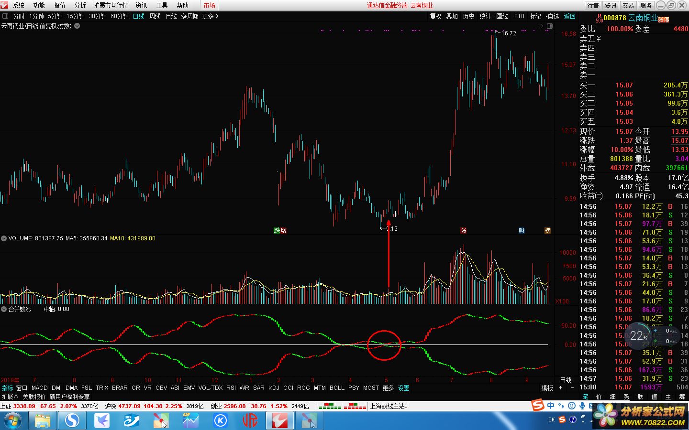Open the 系统 menu
The width and height of the screenshot is (689, 430).
click(x=18, y=5)
